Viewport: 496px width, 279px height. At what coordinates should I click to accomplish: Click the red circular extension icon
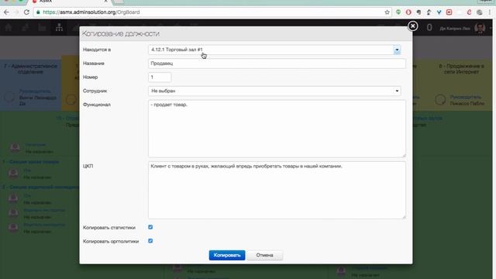pos(408,12)
